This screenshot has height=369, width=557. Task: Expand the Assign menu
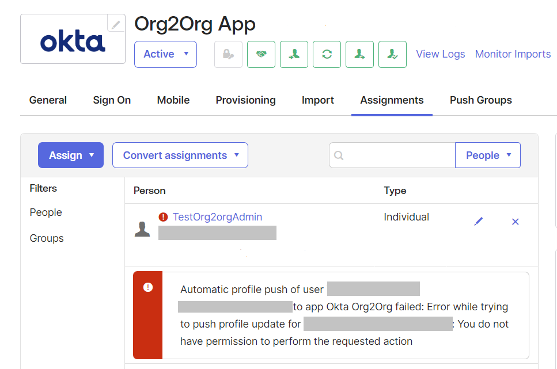pos(70,155)
